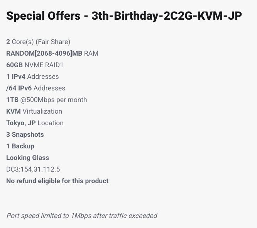The width and height of the screenshot is (257, 228).
Task: Select the 60GB NVME RAID1 line
Action: click(x=35, y=65)
